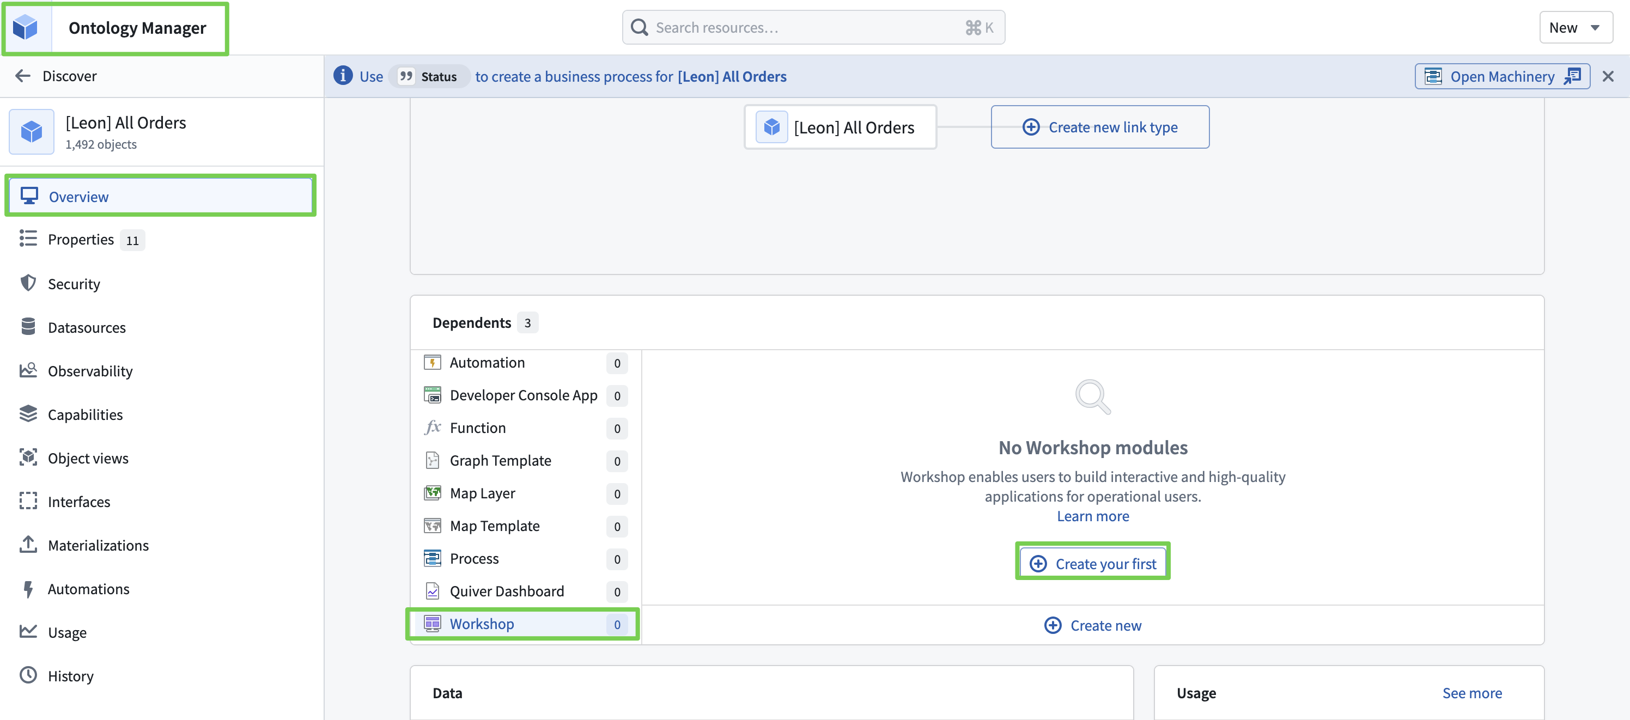The image size is (1630, 720).
Task: Click the Create your first button
Action: point(1093,564)
